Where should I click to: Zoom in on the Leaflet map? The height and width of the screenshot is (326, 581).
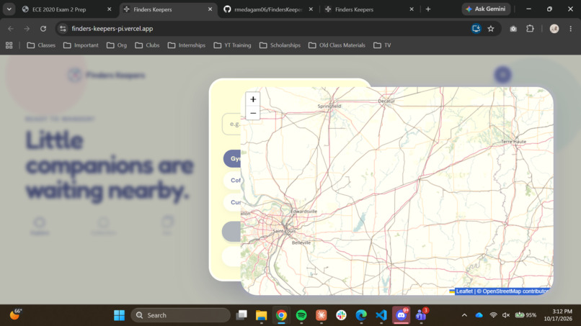tap(253, 99)
